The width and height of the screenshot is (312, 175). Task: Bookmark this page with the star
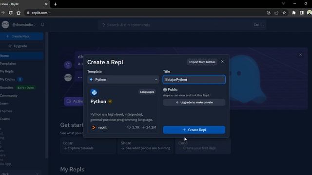pyautogui.click(x=284, y=13)
